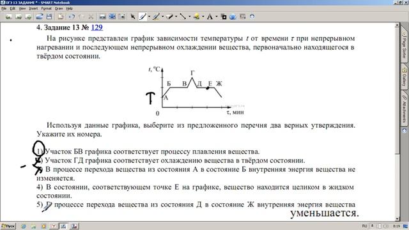The width and height of the screenshot is (409, 230).
Task: Click answer text 'Участок БВ графика'
Action: click(78, 151)
